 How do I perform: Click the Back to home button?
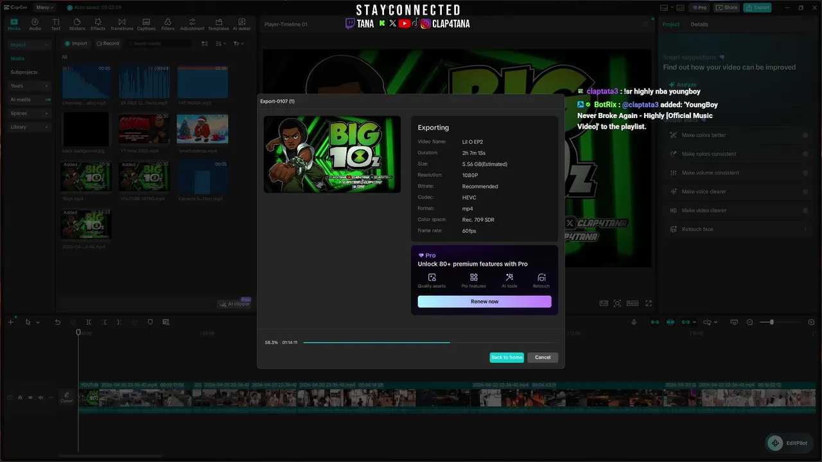click(507, 357)
